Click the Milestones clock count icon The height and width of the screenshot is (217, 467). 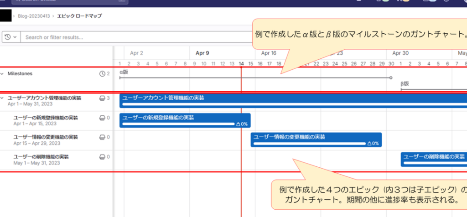coord(102,74)
